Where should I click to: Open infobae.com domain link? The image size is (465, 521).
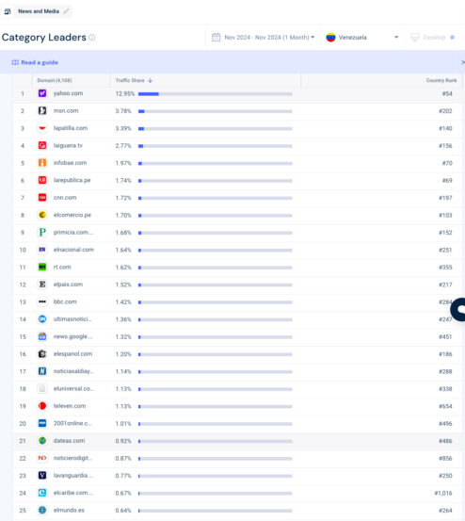click(x=70, y=163)
